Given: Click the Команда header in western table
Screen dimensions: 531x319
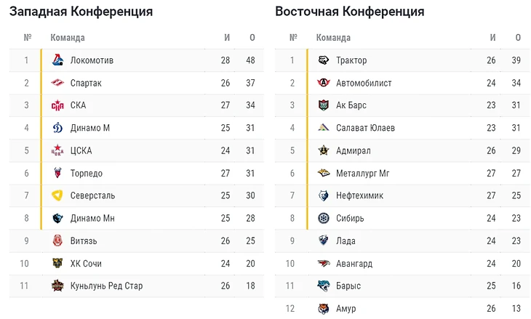Looking at the screenshot, I should 68,38.
